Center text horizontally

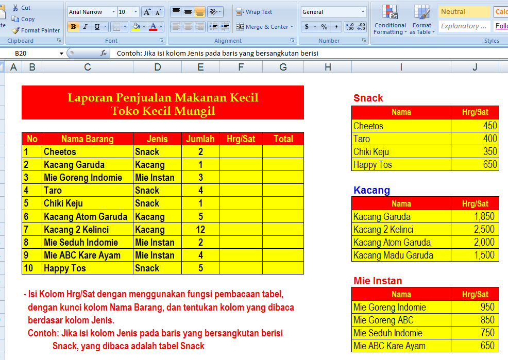point(188,27)
